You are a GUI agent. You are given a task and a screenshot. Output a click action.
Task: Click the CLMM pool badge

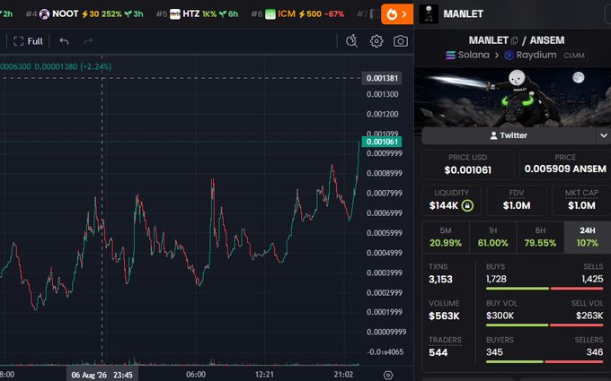(574, 56)
